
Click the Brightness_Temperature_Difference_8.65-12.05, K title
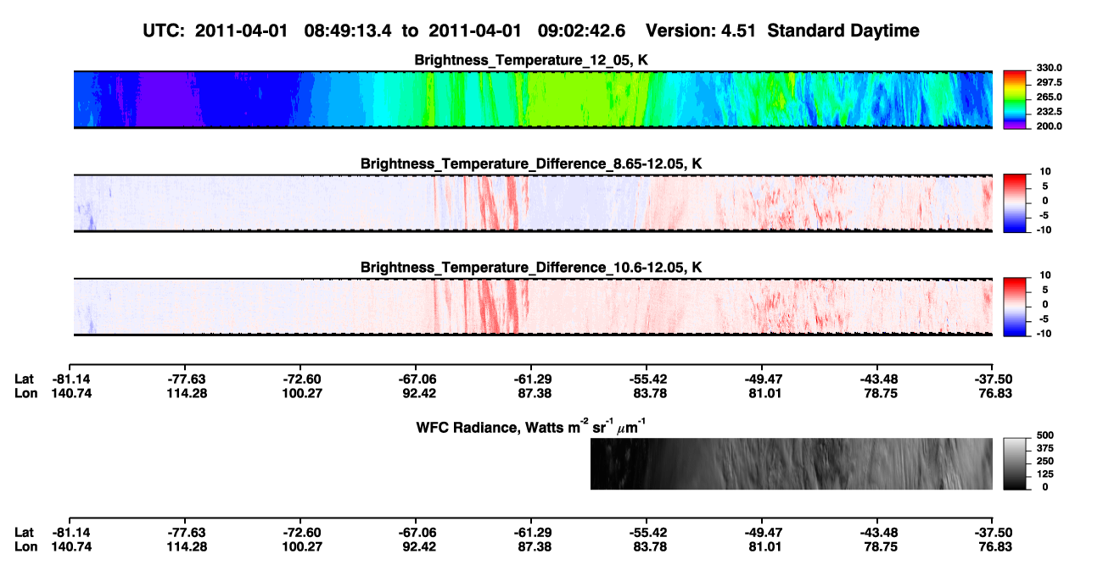531,163
